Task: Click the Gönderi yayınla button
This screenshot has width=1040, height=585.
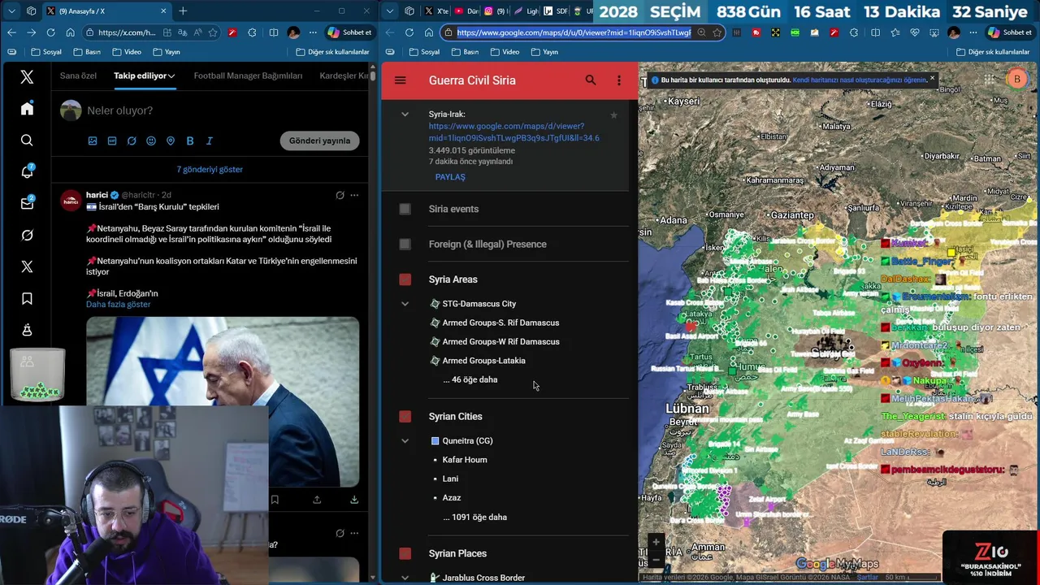Action: 319,141
